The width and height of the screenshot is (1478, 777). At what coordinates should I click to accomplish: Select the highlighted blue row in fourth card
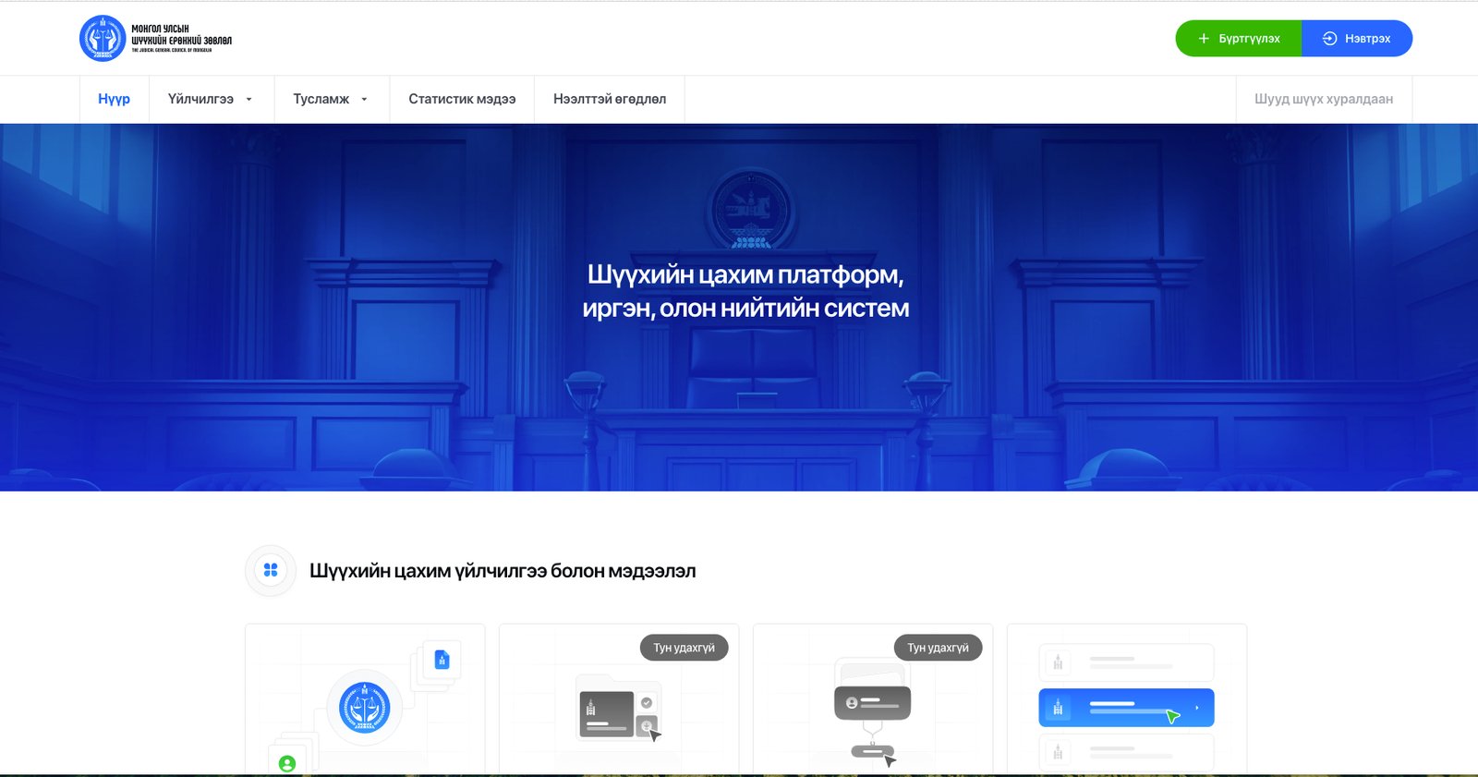click(1126, 708)
